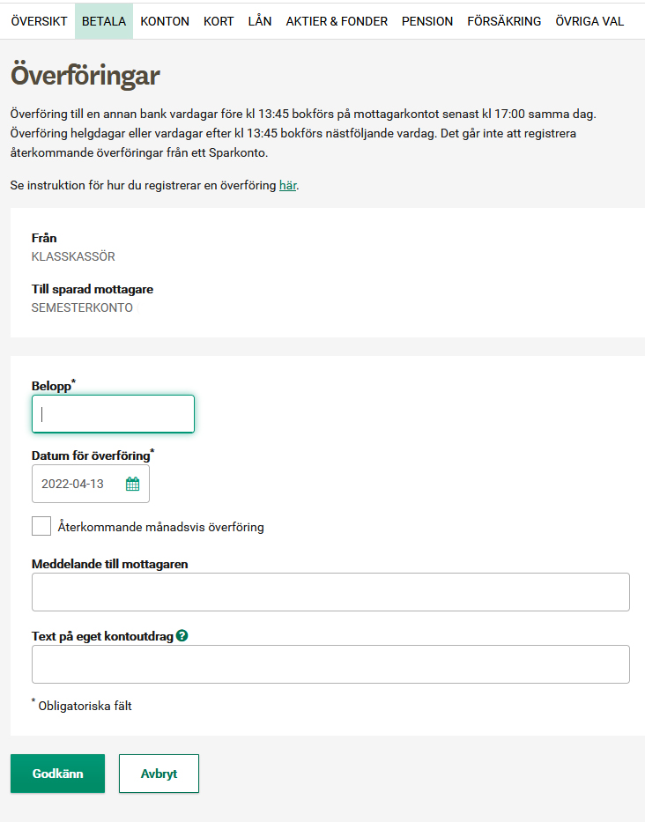The height and width of the screenshot is (822, 645).
Task: Open the Lån menu item
Action: (x=260, y=21)
